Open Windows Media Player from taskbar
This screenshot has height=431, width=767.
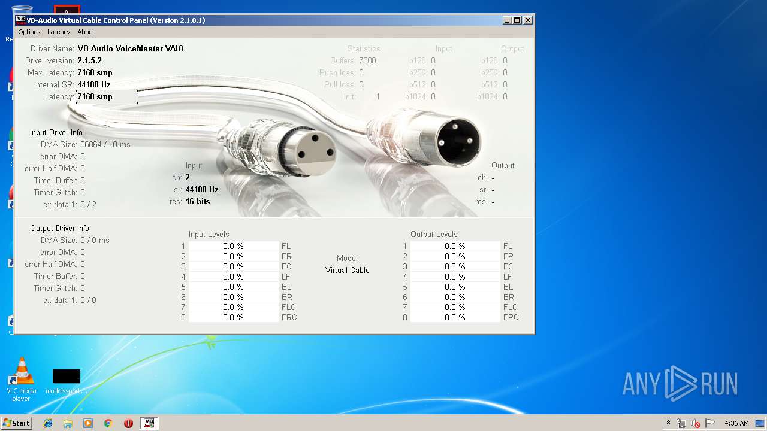[x=88, y=423]
